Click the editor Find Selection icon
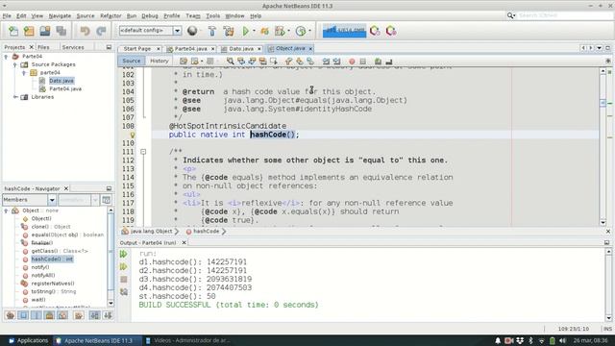 (231, 62)
